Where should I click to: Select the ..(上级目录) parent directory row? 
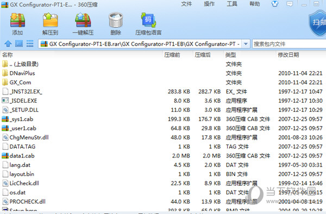click(163, 64)
